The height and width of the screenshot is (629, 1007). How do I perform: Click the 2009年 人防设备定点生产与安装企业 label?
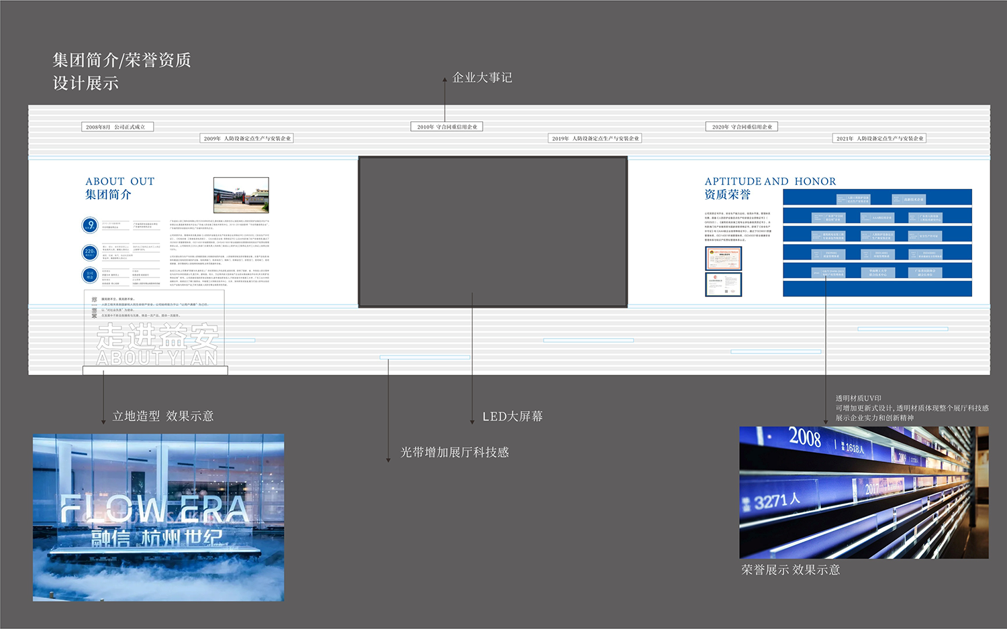pos(247,138)
